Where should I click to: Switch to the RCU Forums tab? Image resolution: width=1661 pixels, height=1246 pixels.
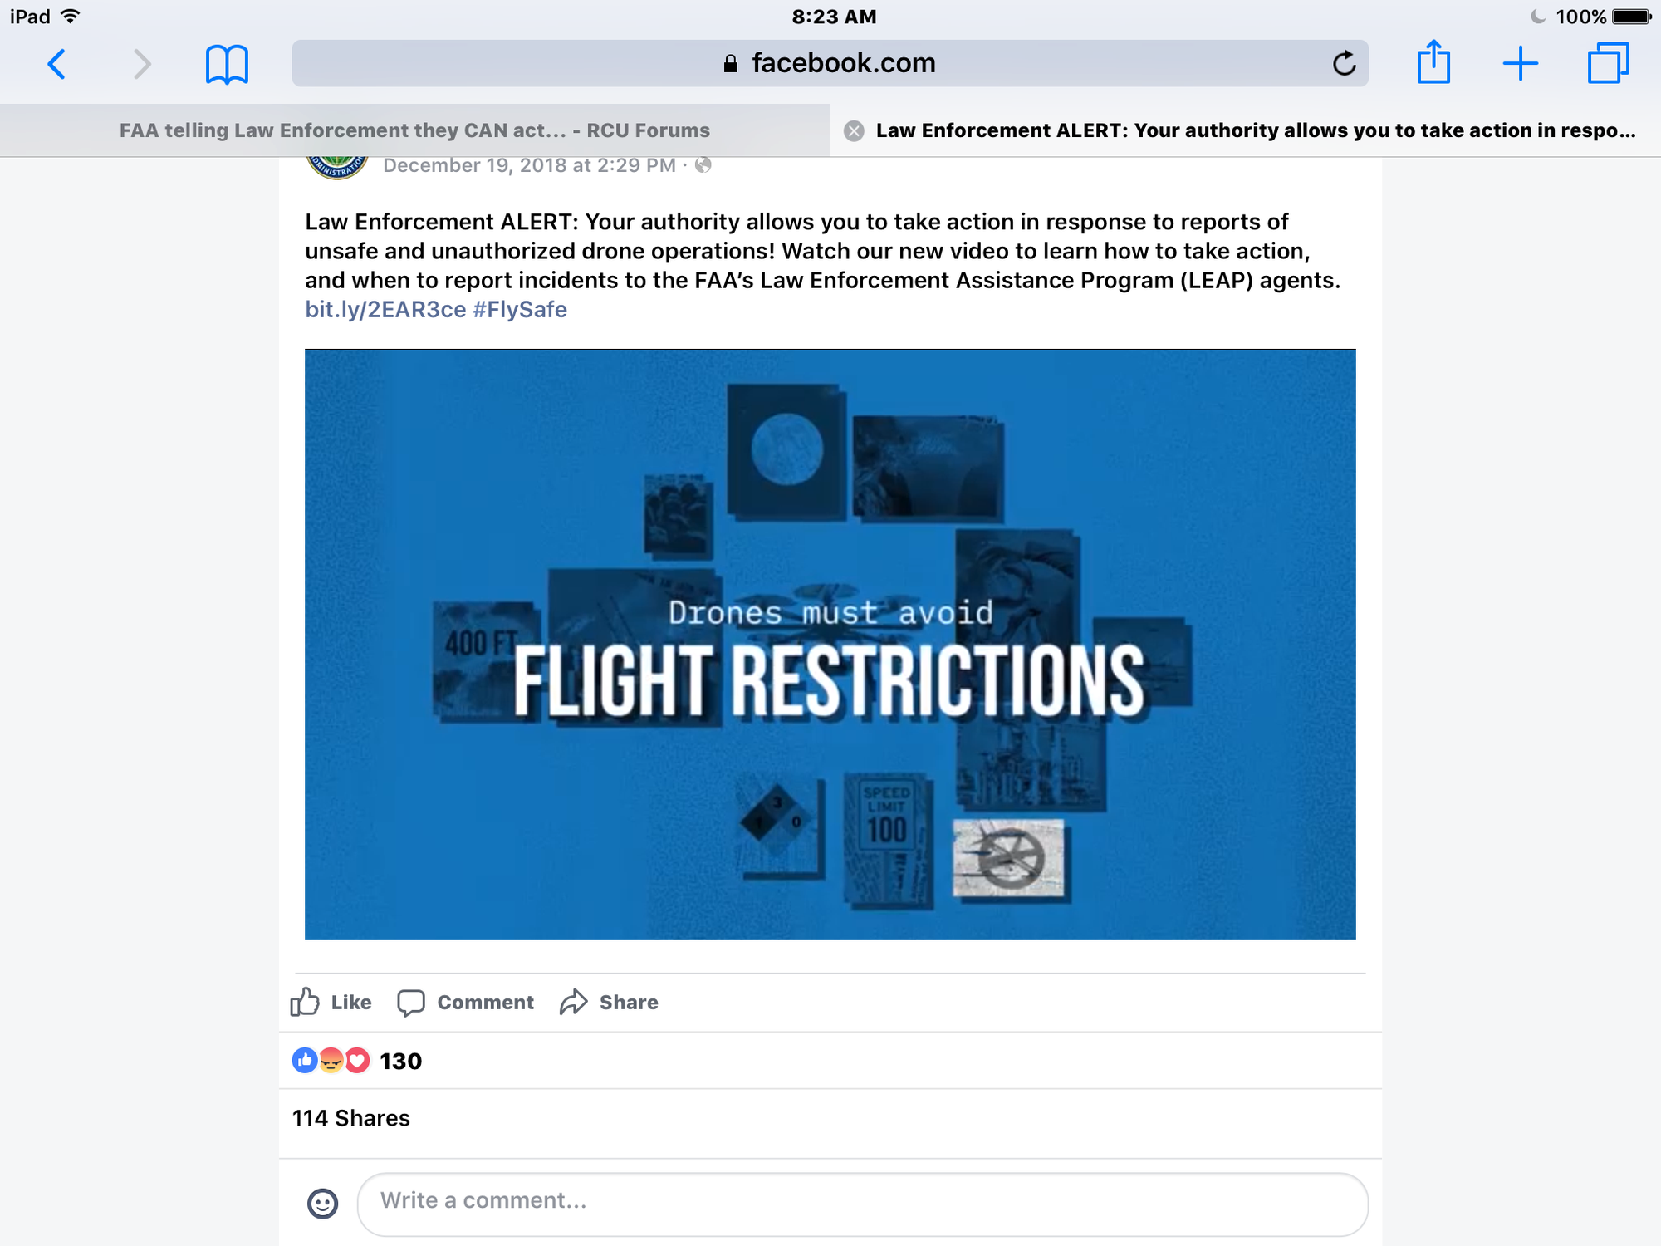coord(414,130)
